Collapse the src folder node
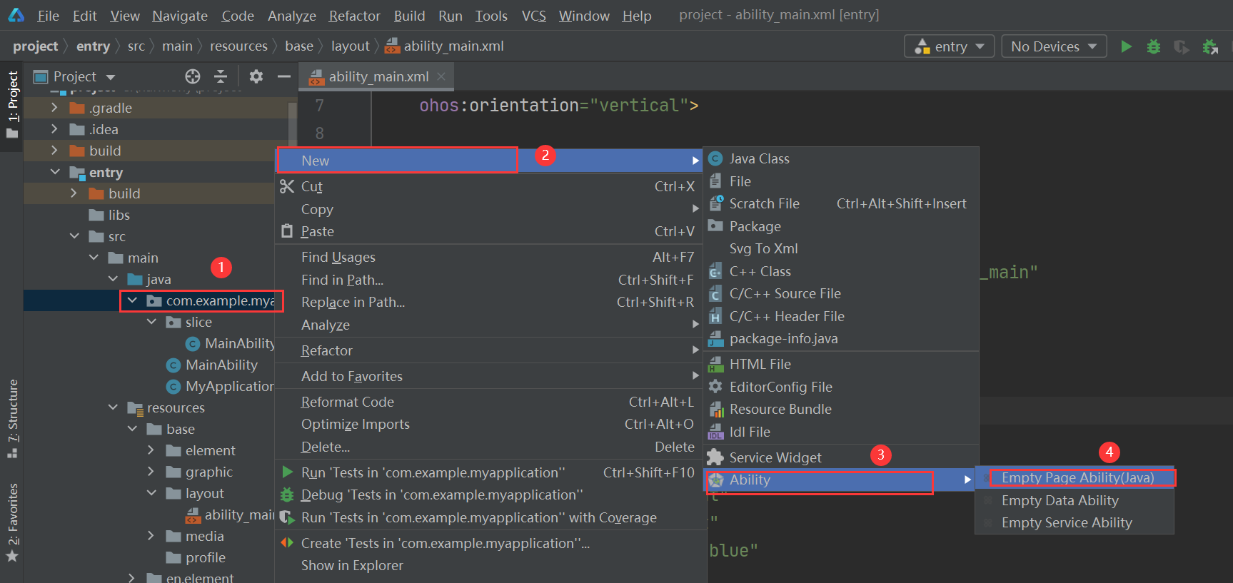Image resolution: width=1233 pixels, height=583 pixels. [74, 236]
